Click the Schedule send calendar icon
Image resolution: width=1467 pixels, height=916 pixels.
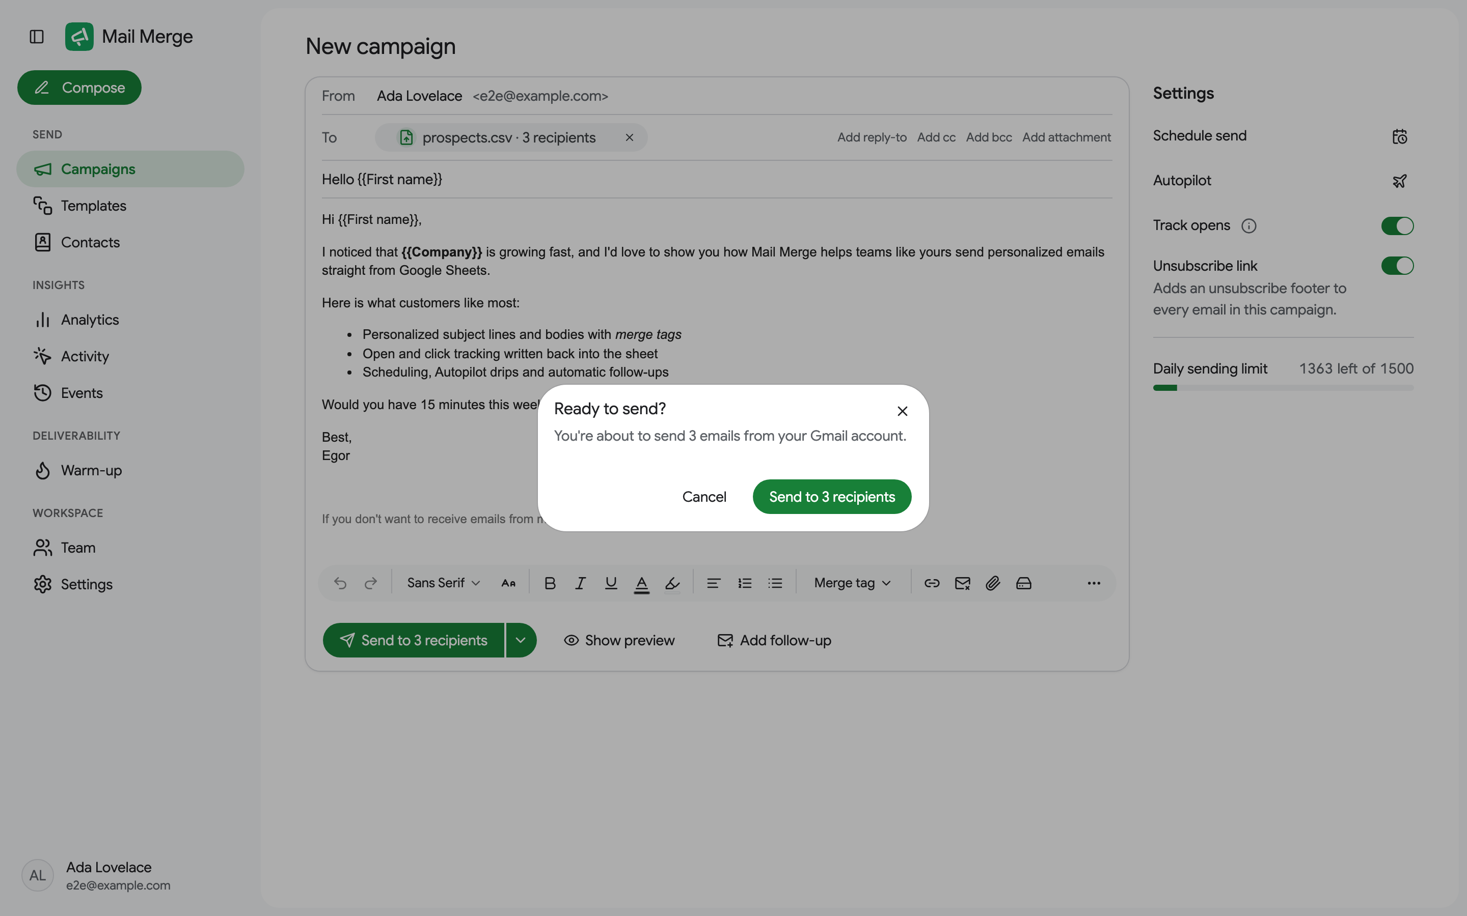(x=1399, y=136)
